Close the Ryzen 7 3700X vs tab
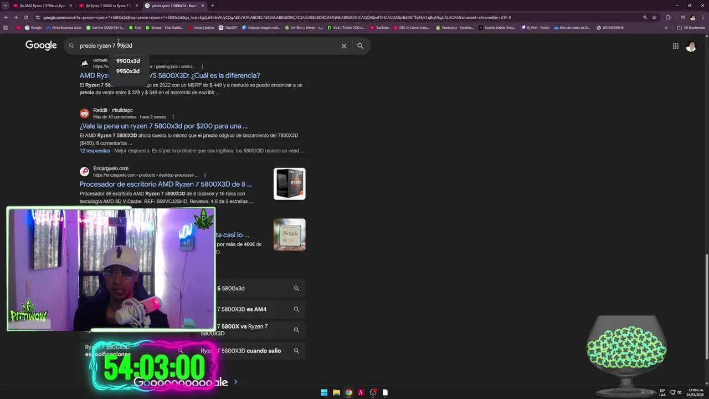 137,6
